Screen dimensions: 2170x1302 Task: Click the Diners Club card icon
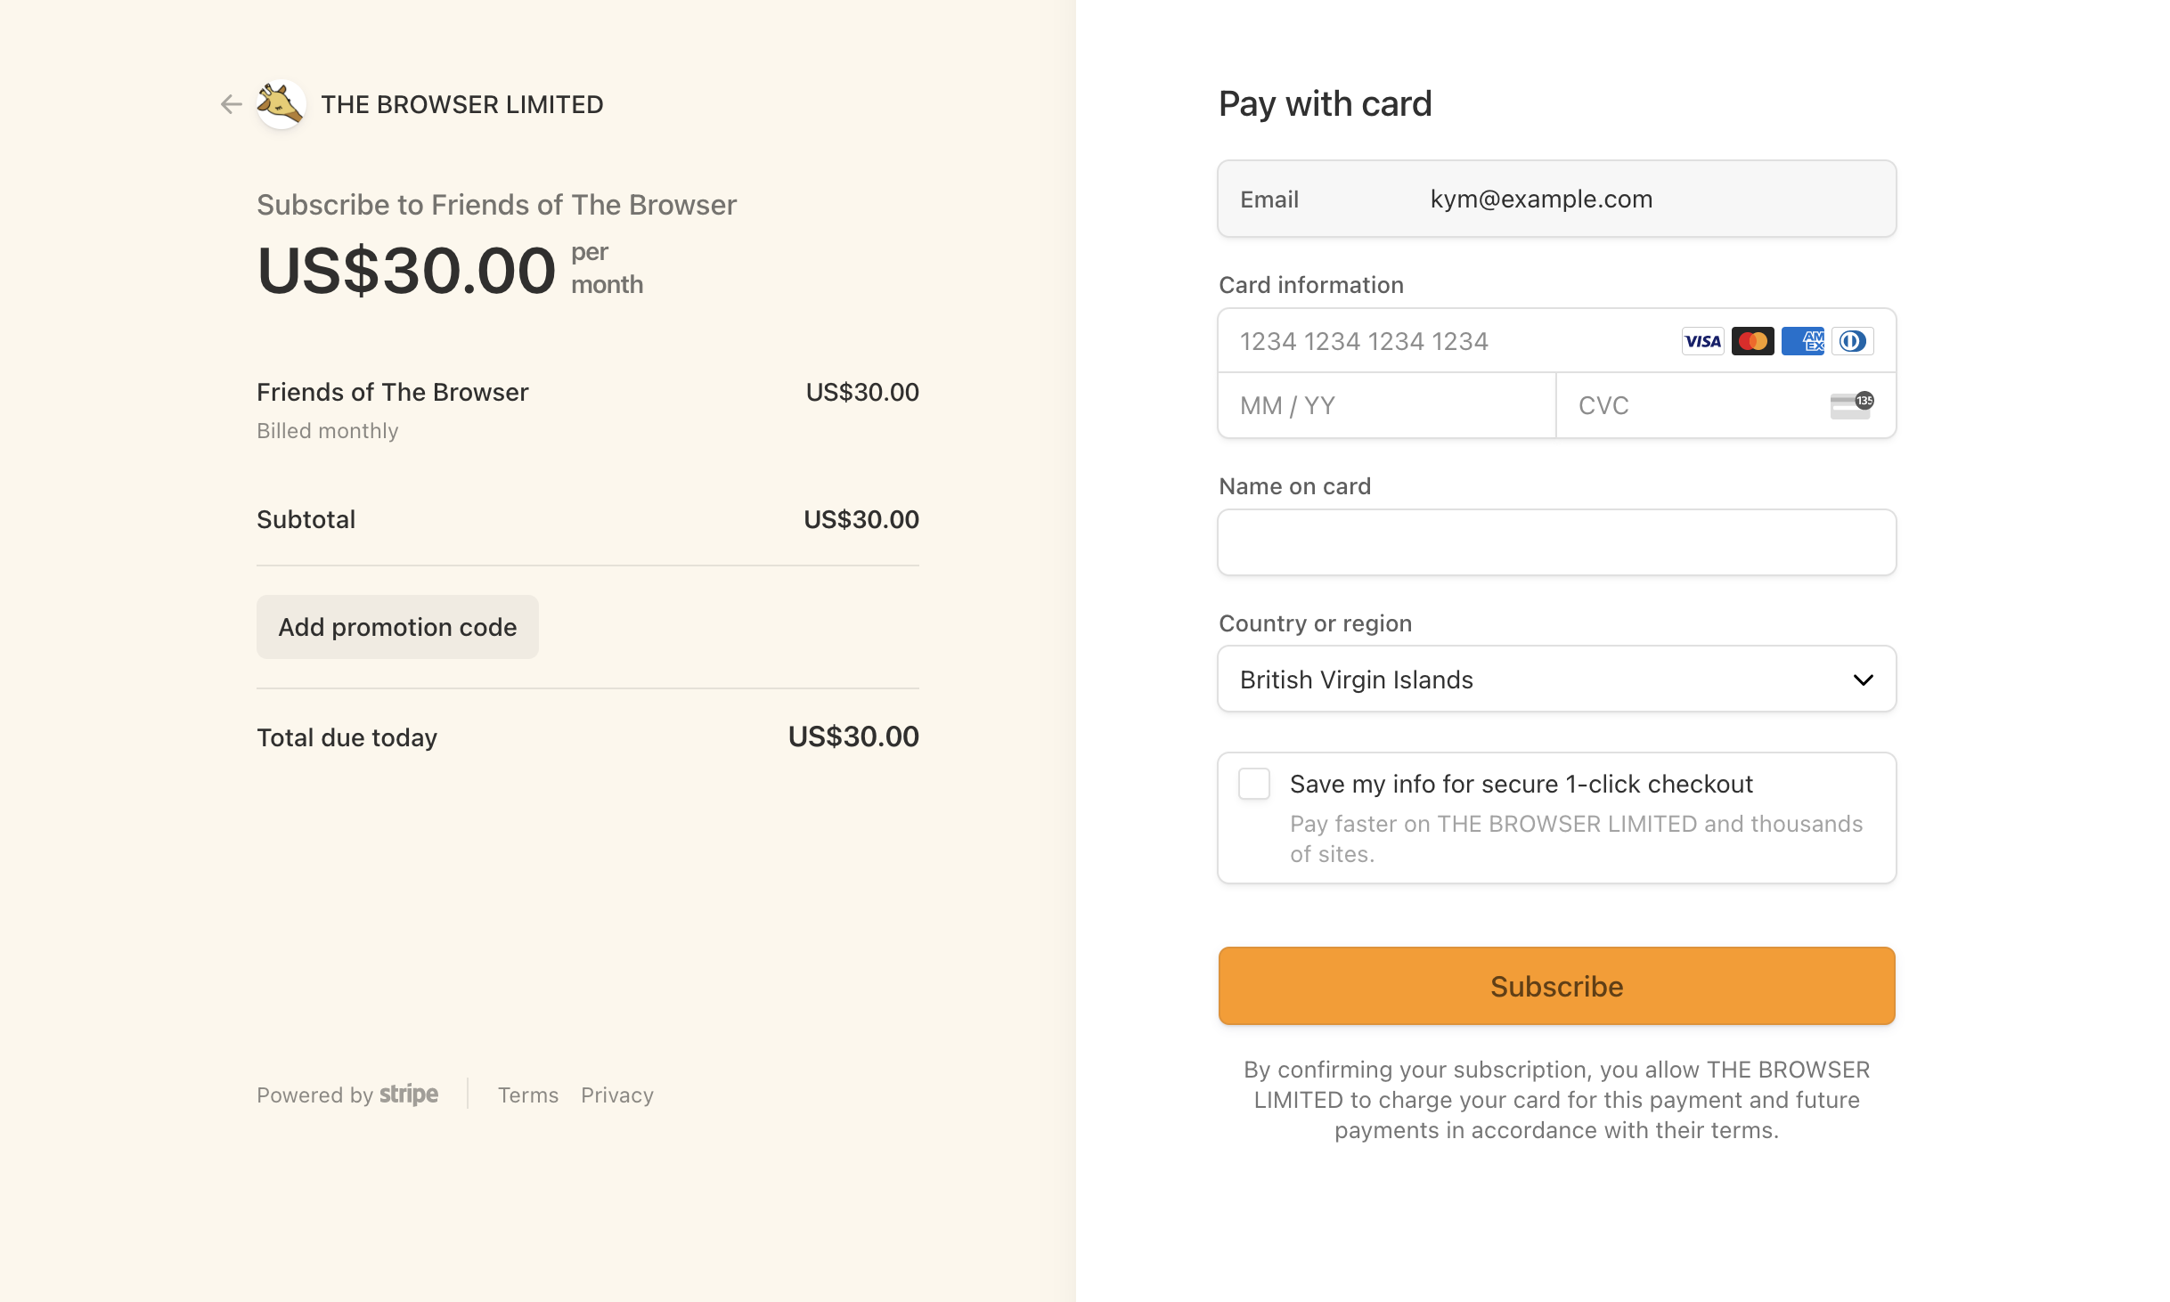click(1852, 341)
